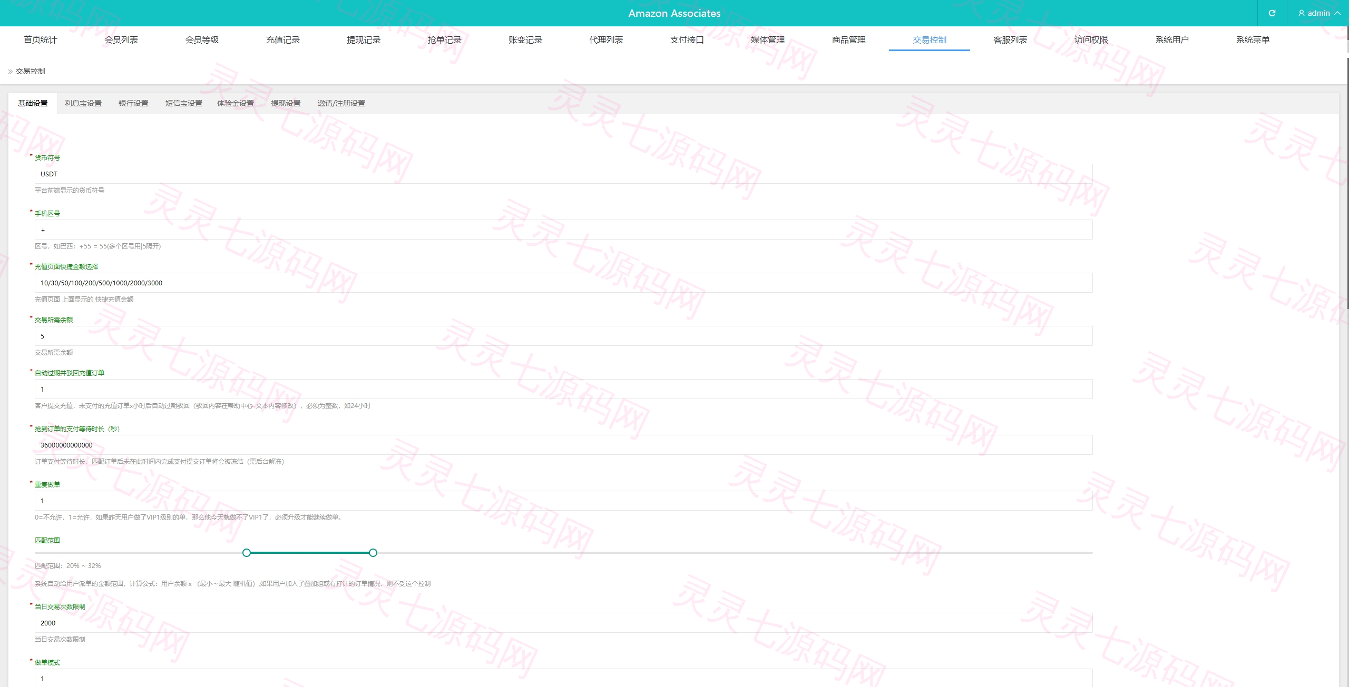Open 系统用户 menu item
The width and height of the screenshot is (1349, 687).
1172,39
